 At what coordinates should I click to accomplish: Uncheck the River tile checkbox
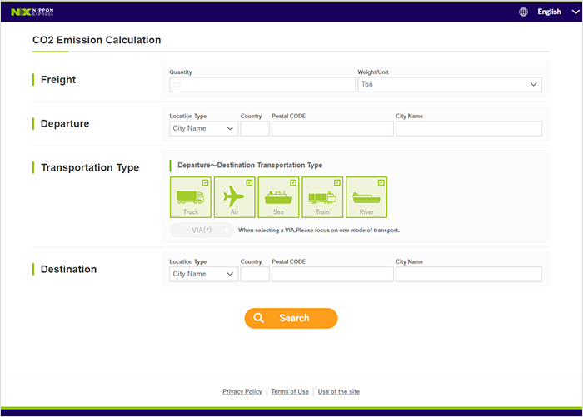[x=381, y=182]
